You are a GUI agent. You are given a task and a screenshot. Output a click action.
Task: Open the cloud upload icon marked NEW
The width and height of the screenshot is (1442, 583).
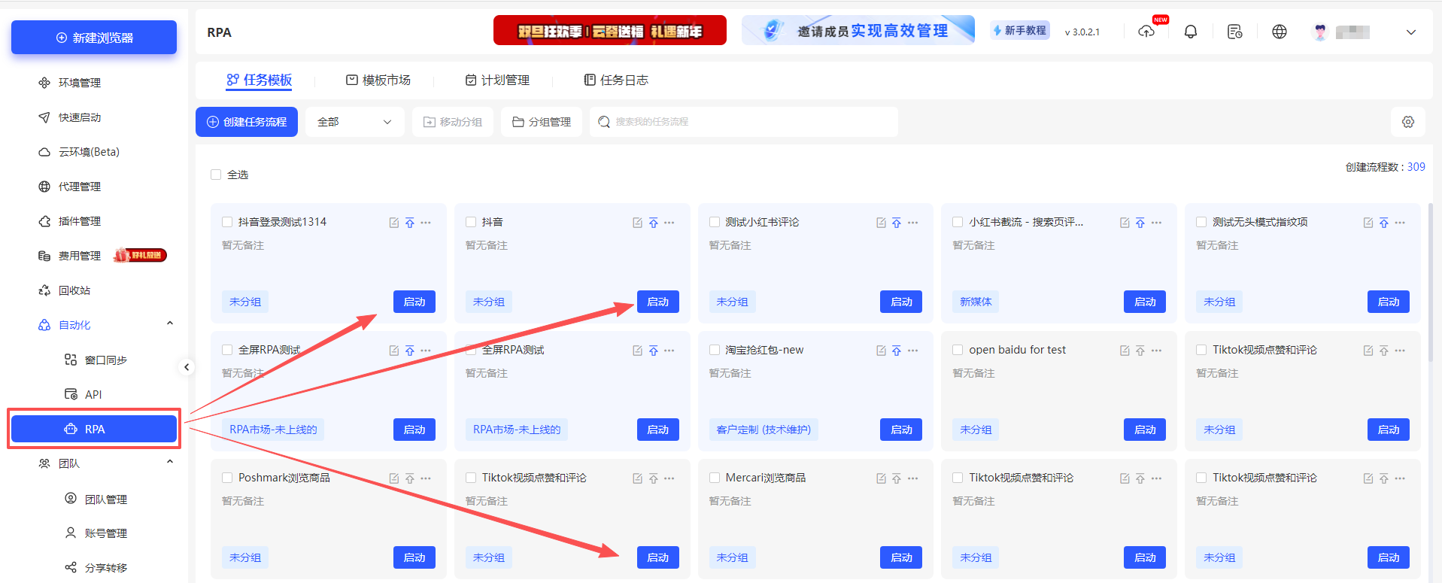[1146, 32]
